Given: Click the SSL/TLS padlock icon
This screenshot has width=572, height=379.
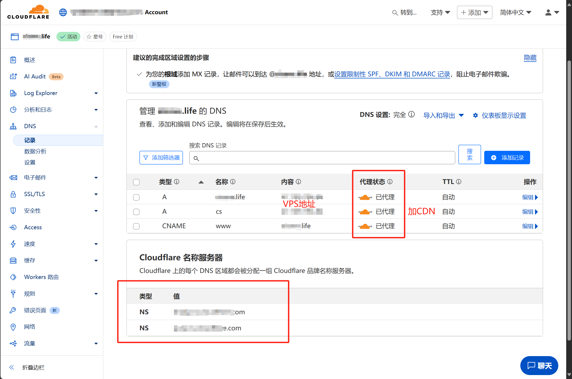Looking at the screenshot, I should (13, 194).
